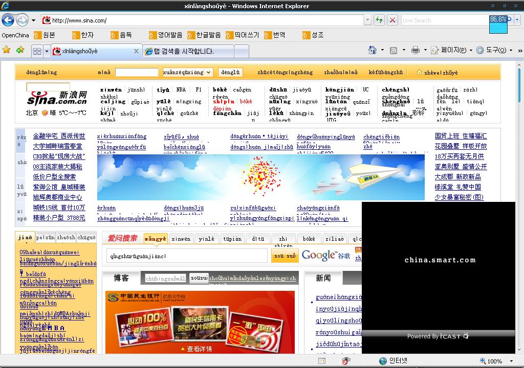Viewport: 524px width, 368px height.
Task: Click the Forward arrow navigation button
Action: click(22, 20)
